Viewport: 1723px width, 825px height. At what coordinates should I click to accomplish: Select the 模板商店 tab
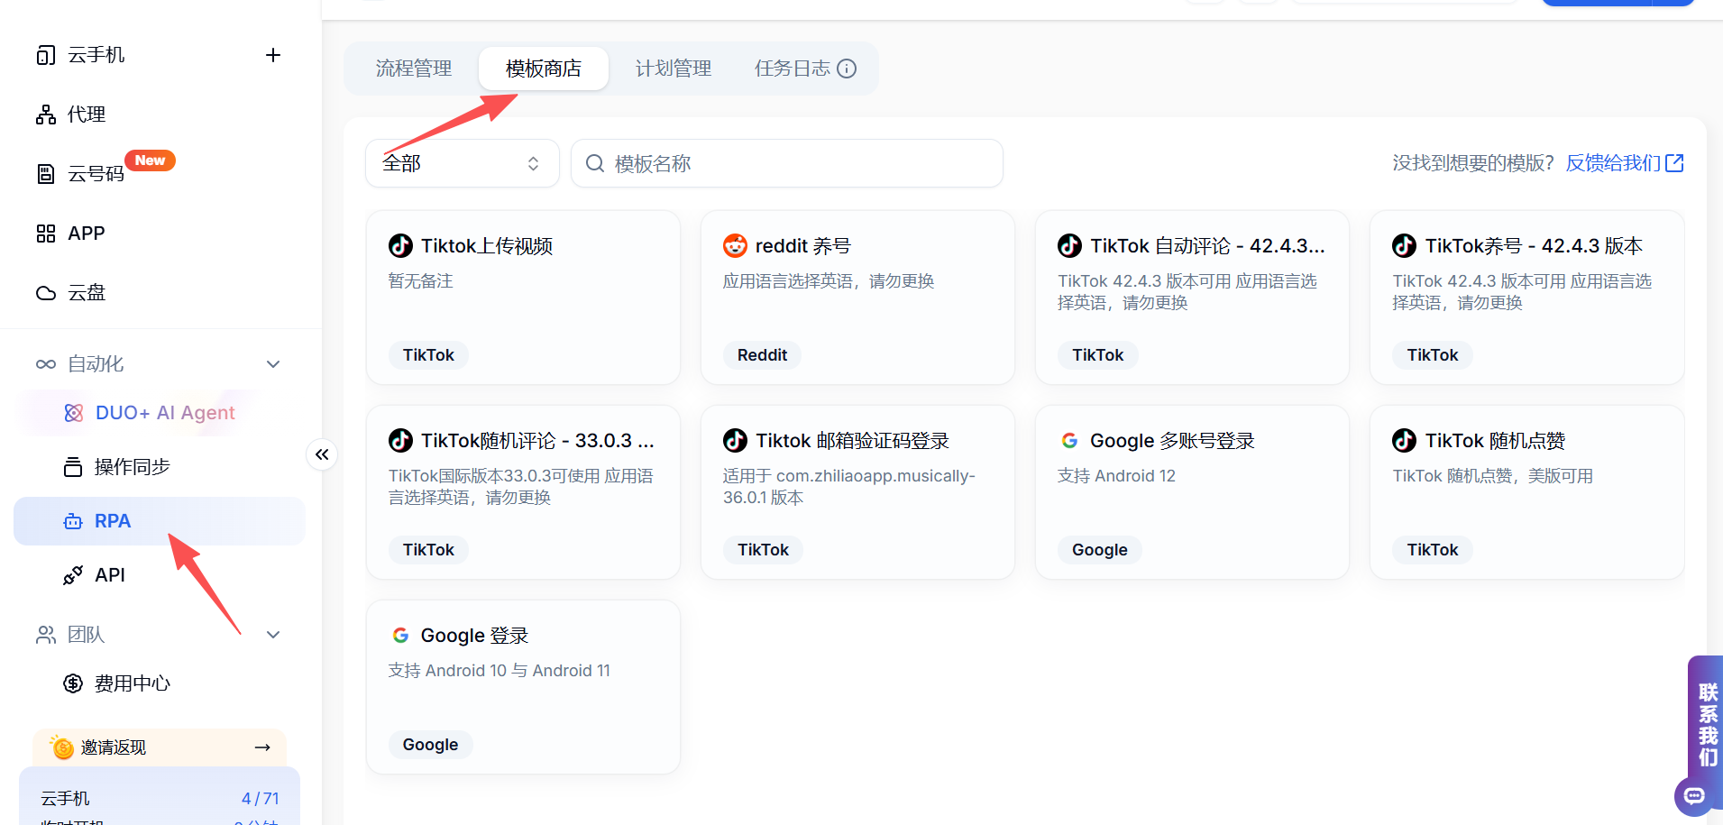pos(544,69)
